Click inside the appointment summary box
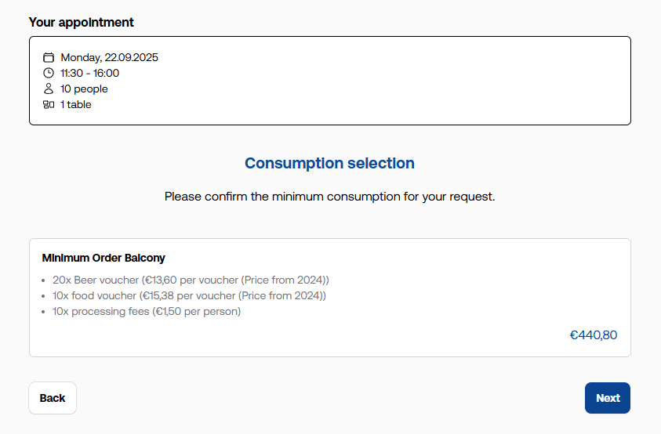Screen dimensions: 661x434 (330, 81)
